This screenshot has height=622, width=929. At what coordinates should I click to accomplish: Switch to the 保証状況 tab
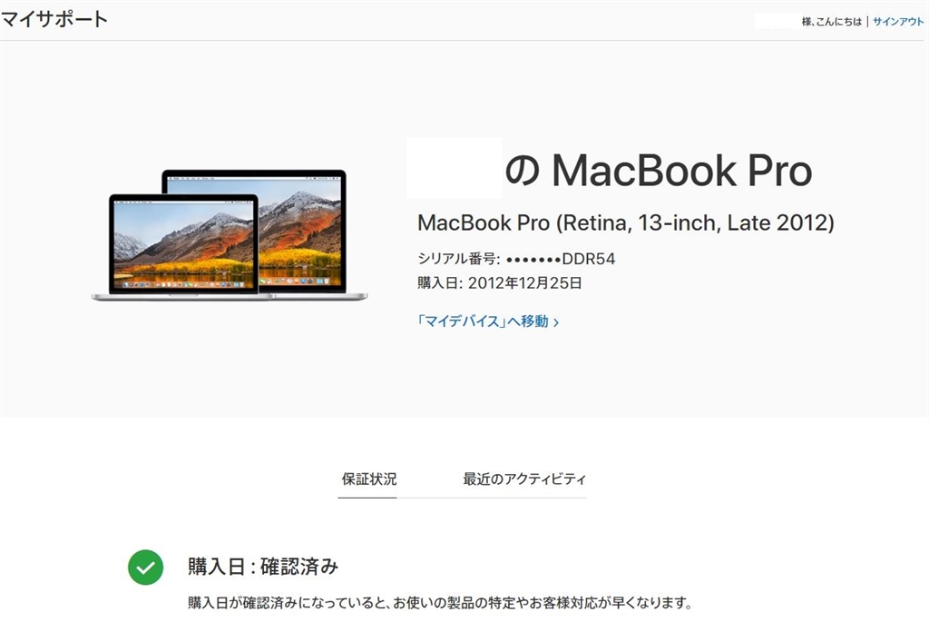point(368,479)
